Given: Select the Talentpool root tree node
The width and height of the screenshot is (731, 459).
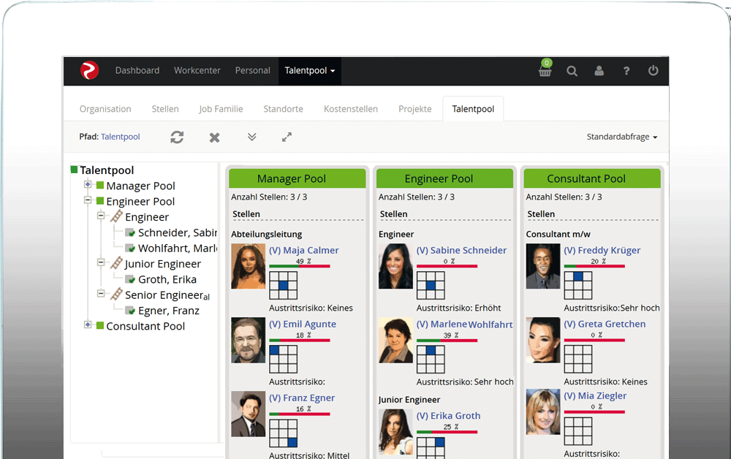Looking at the screenshot, I should pyautogui.click(x=107, y=170).
